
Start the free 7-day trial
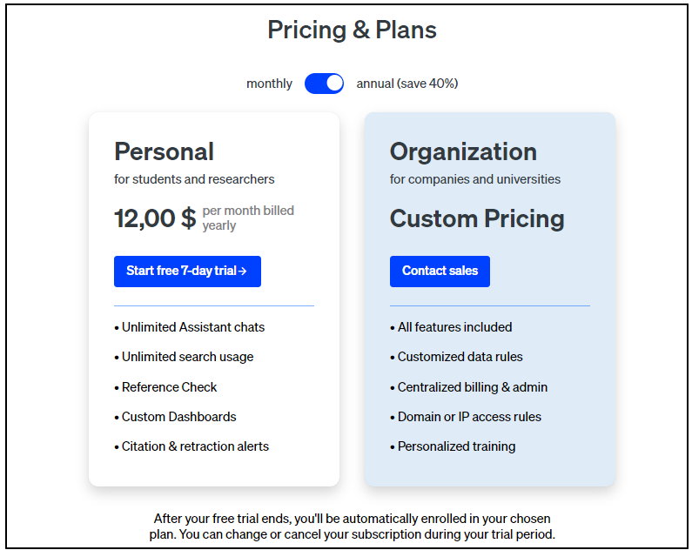187,271
